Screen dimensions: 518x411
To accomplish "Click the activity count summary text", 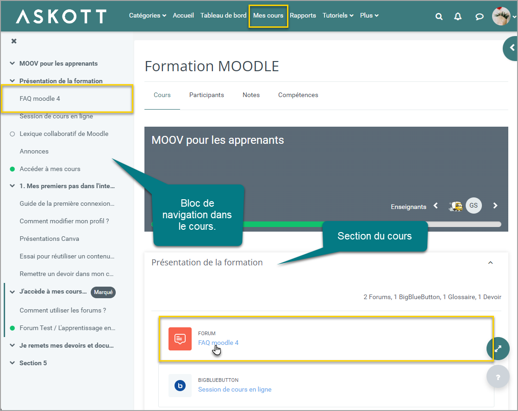I will (432, 297).
